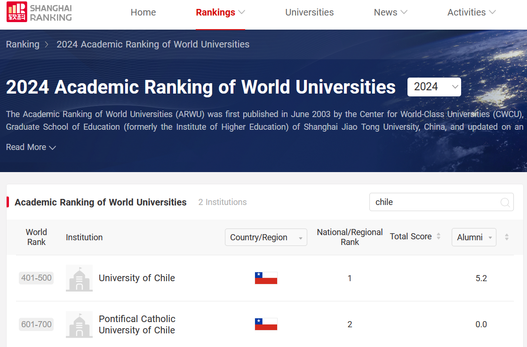
Task: Click the 0.0 alumni score
Action: click(481, 324)
